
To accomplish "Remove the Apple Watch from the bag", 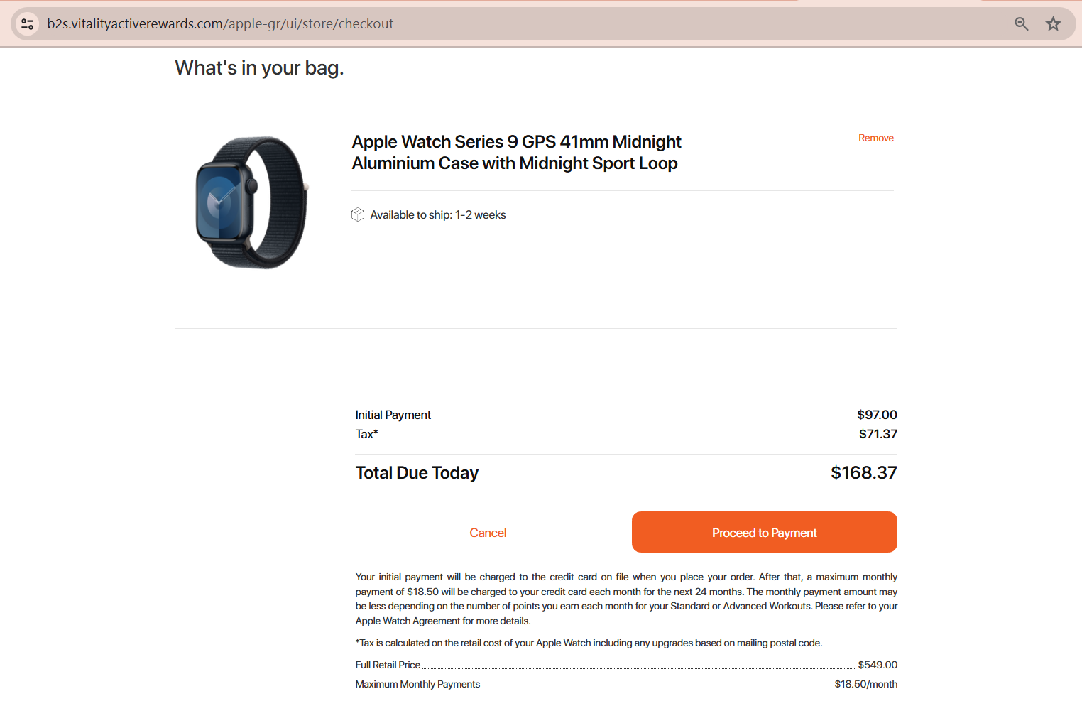I will coord(875,138).
